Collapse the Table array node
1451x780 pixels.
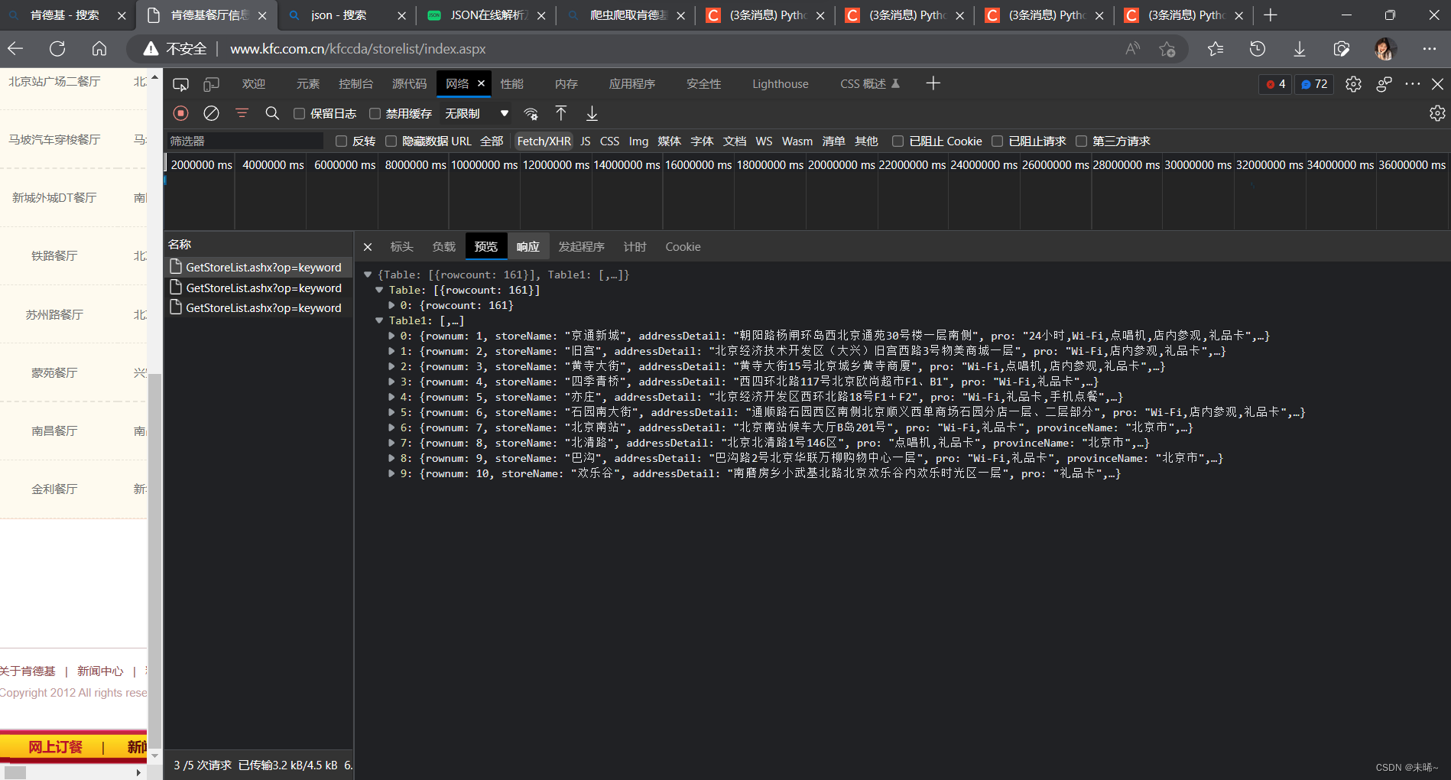click(x=379, y=290)
